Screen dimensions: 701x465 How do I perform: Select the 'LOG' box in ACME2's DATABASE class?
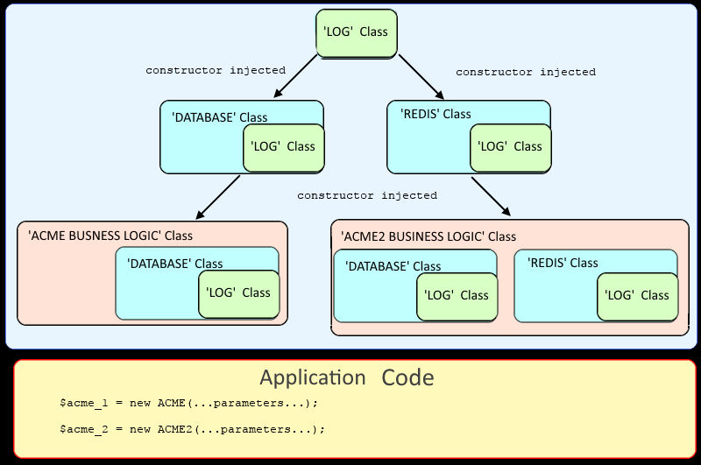[457, 297]
